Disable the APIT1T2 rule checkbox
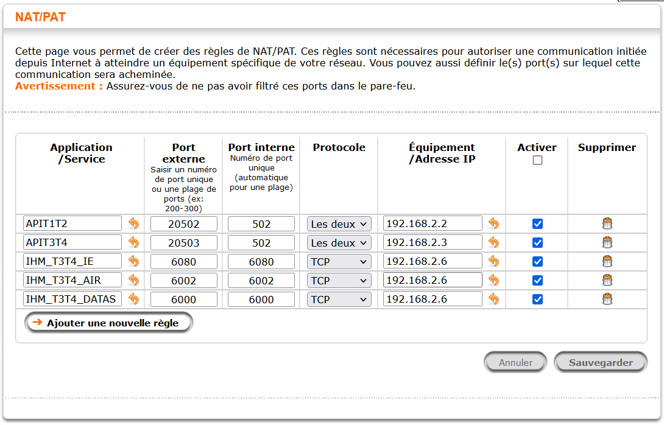The height and width of the screenshot is (425, 664). point(537,223)
